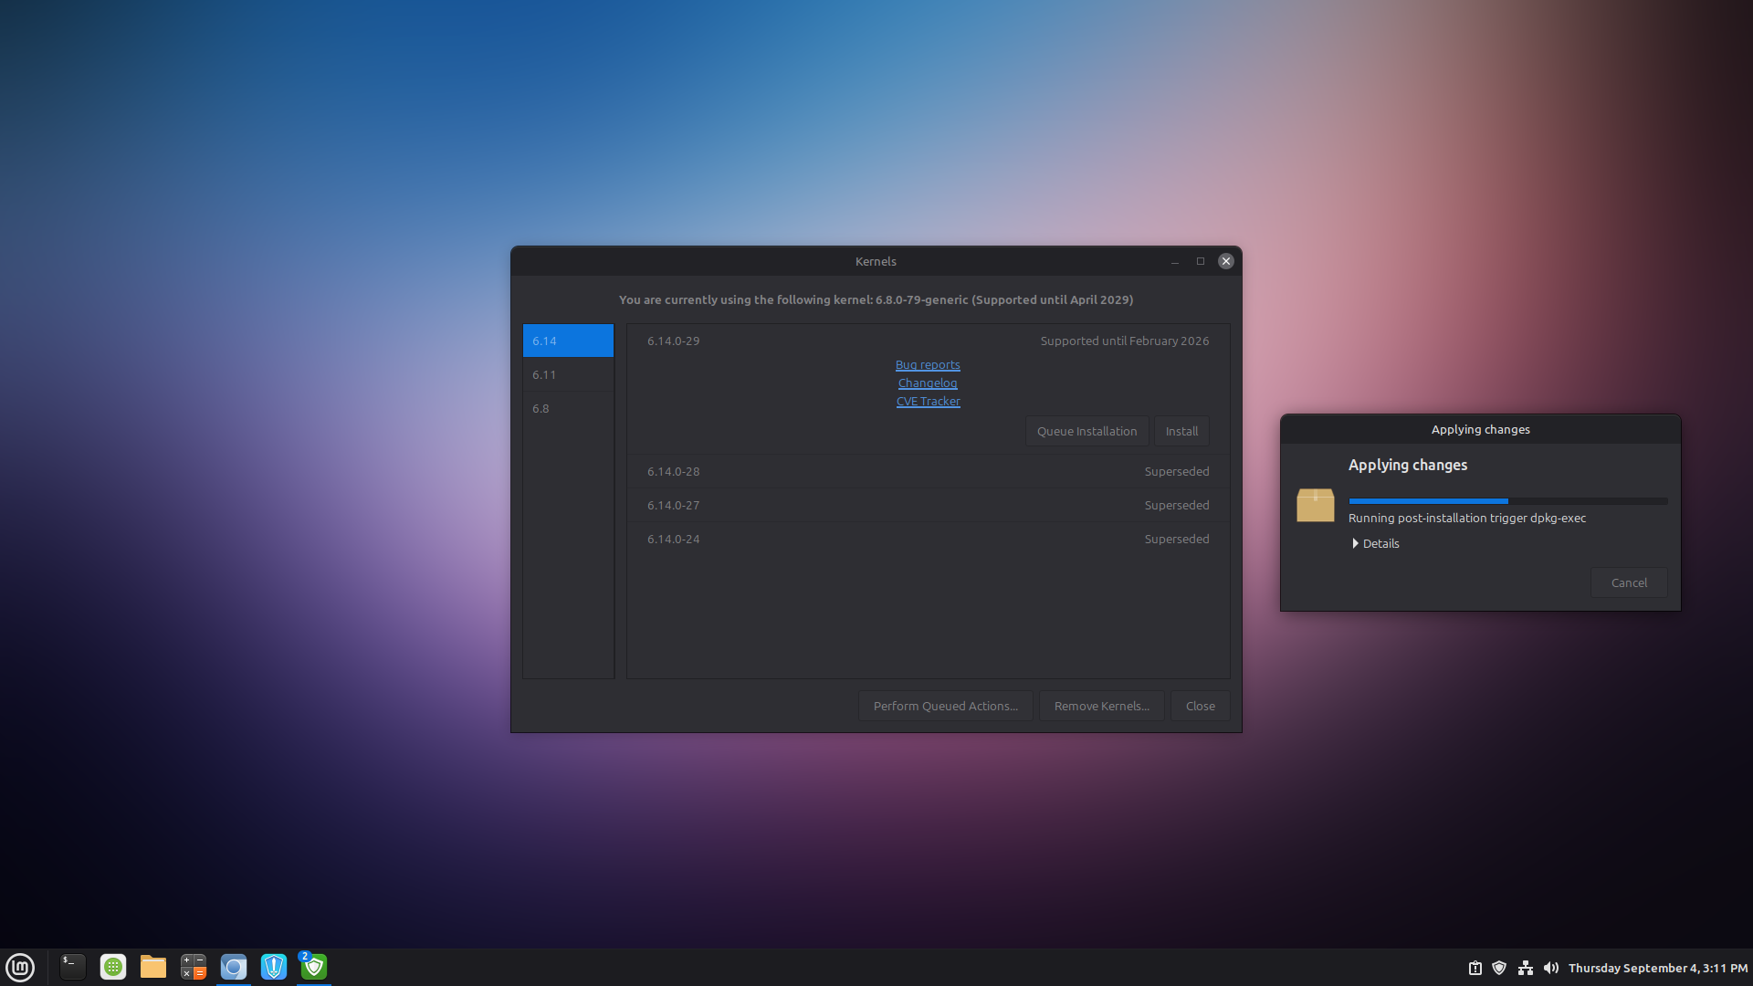Click the Update Manager shield taskbar icon

coord(313,967)
